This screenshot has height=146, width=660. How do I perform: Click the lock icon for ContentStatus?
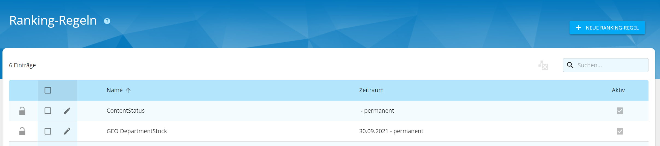(22, 111)
